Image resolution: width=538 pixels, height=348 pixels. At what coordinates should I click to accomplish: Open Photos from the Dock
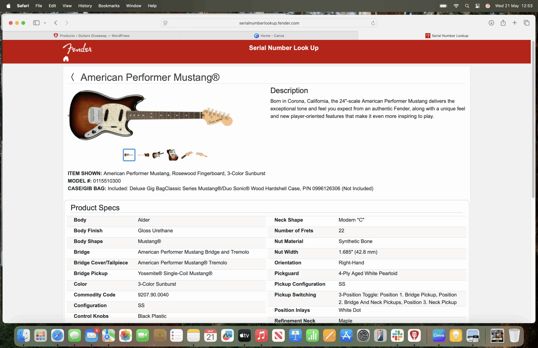point(126,335)
